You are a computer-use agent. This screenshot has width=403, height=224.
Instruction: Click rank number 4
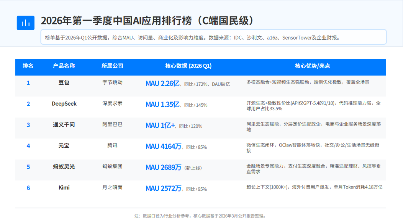[28, 146]
